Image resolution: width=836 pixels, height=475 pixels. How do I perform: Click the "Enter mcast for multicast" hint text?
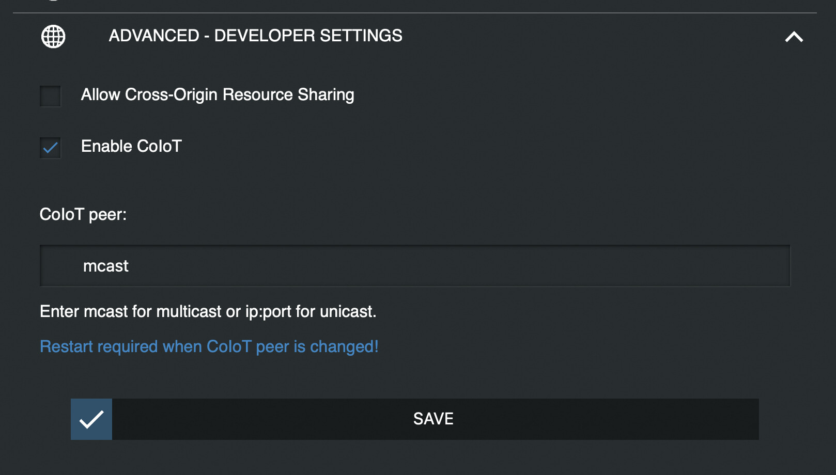208,312
